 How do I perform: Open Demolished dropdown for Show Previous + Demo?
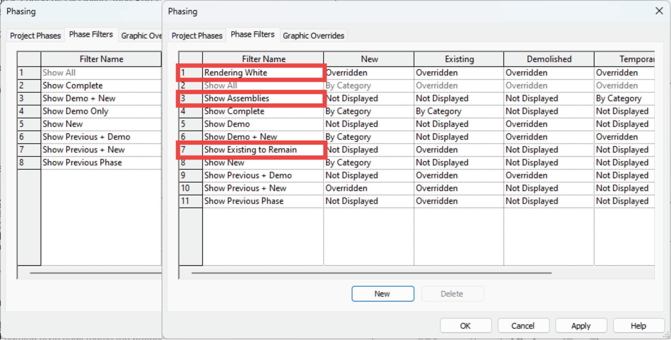548,176
